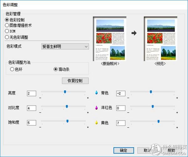Click the plus sign under 饱和度 slider
The height and width of the screenshot is (157, 188).
coord(88,127)
